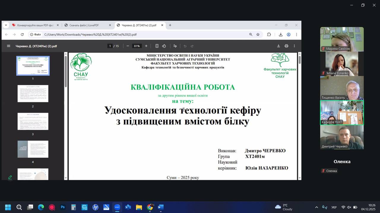Toggle the PDF sidebar menu icon
The height and width of the screenshot is (213, 380).
9,46
